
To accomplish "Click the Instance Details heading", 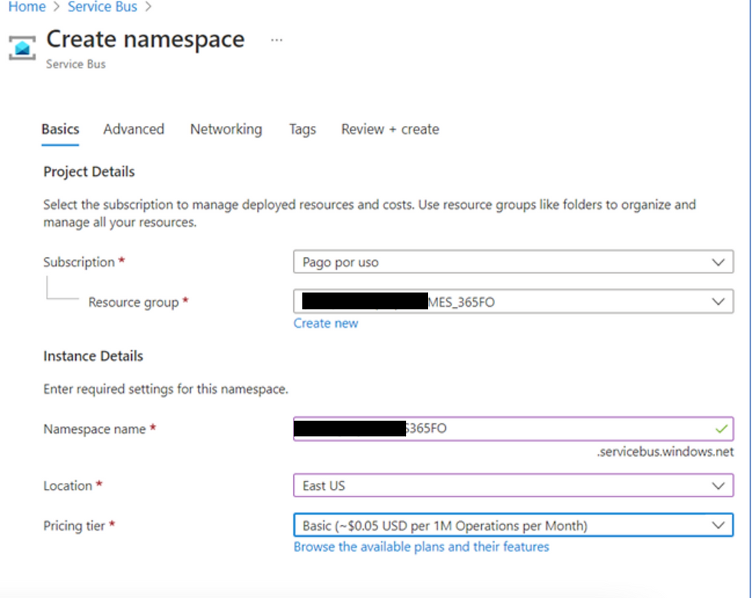I will pos(93,356).
